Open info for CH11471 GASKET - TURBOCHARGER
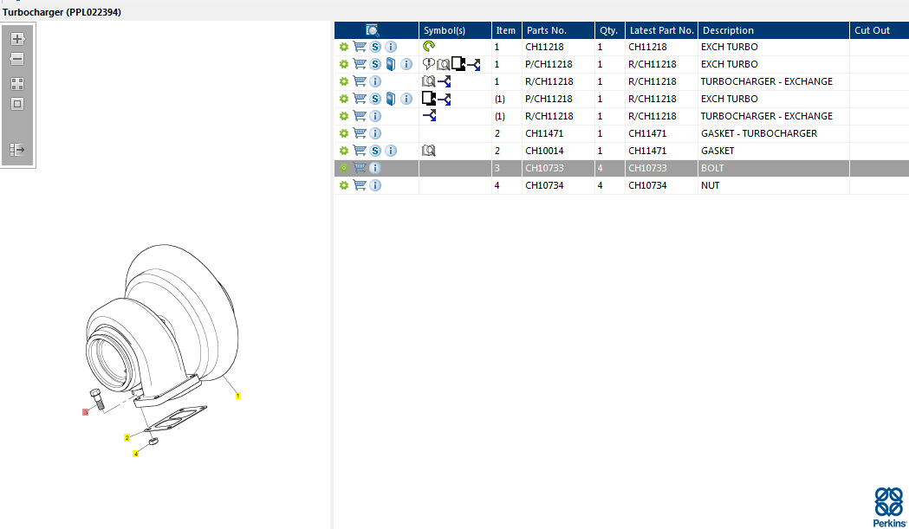909x529 pixels. [x=375, y=133]
